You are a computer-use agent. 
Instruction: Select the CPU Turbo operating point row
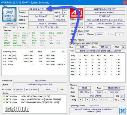point(34,62)
